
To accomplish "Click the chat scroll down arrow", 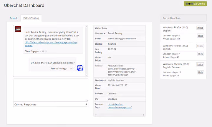I will [x=87, y=75].
